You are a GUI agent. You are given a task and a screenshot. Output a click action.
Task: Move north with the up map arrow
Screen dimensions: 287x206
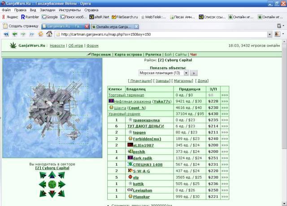52,175
